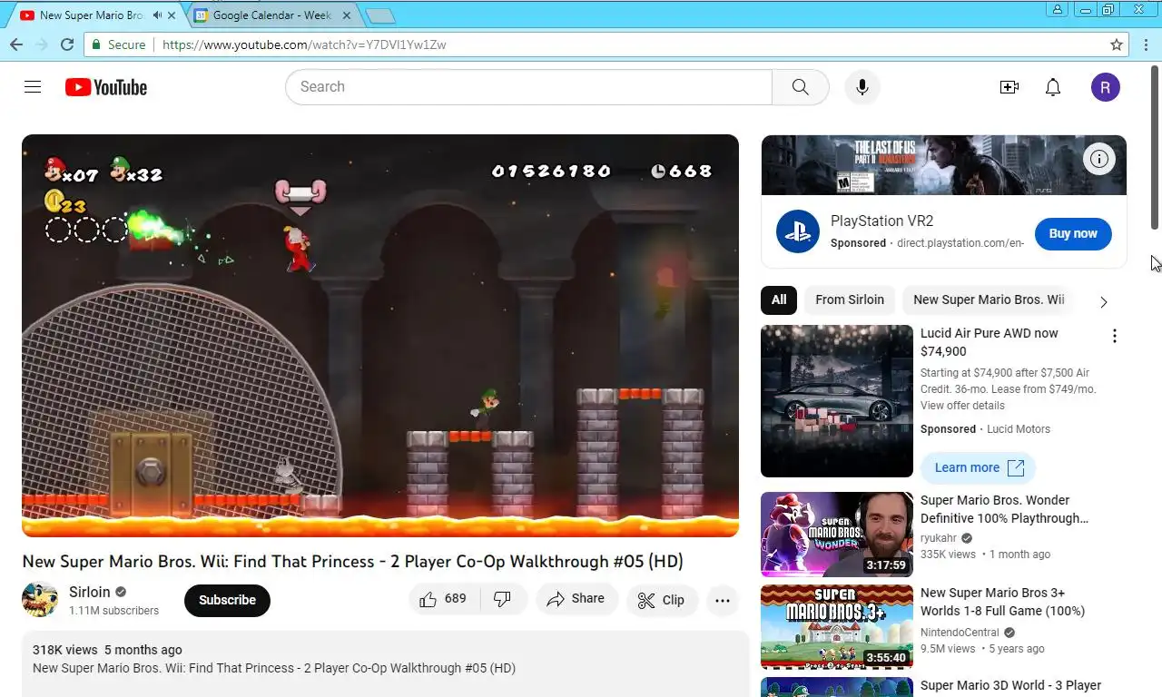This screenshot has width=1162, height=697.
Task: Bookmark this page with the star
Action: pos(1117,44)
